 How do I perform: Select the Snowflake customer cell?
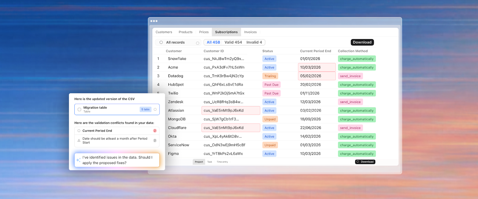click(177, 59)
